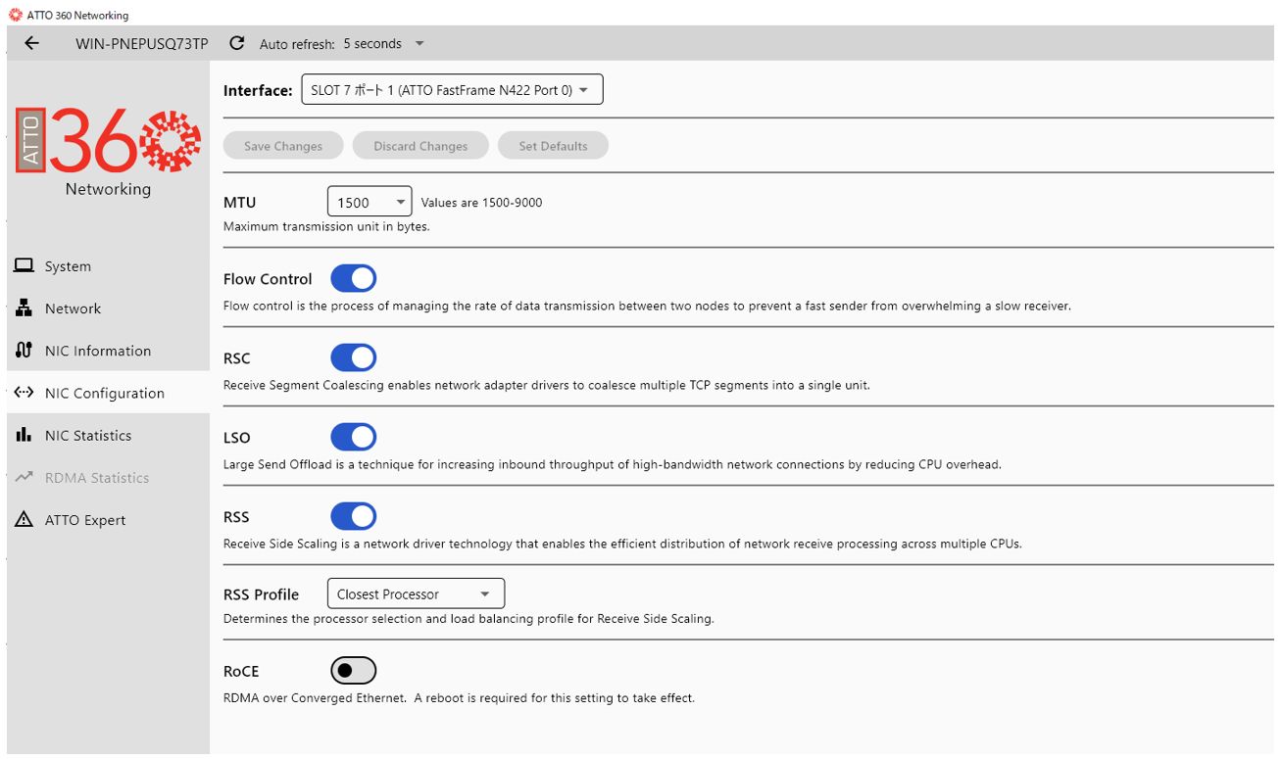Open NIC Statistics page
Viewport: 1282px width, 759px height.
point(108,435)
